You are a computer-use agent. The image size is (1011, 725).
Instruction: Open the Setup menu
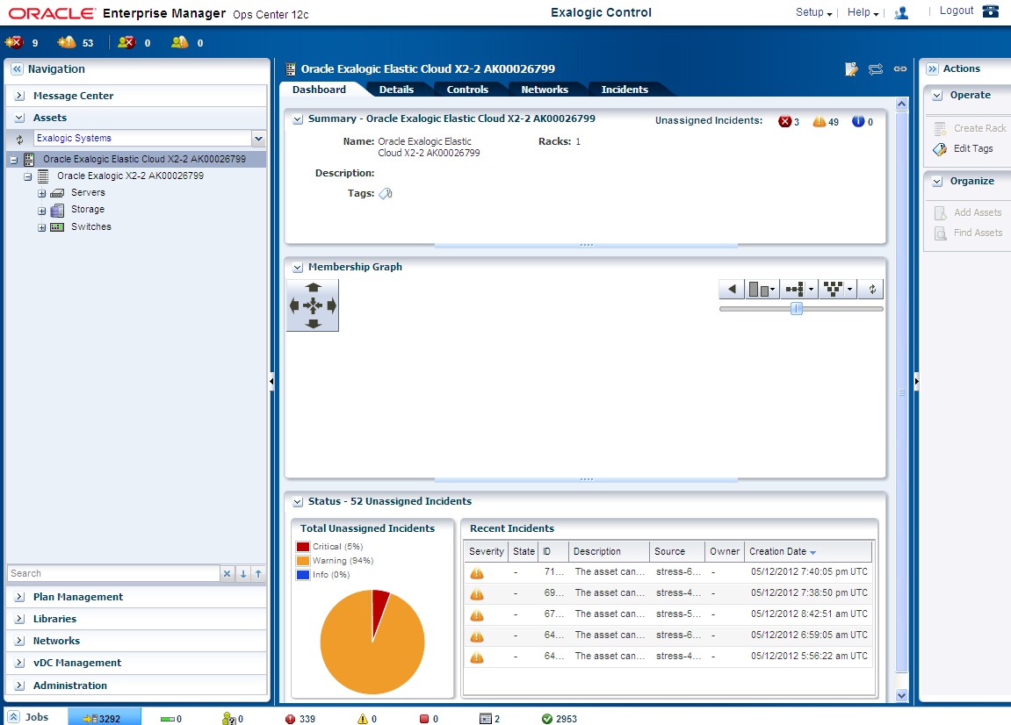[813, 12]
